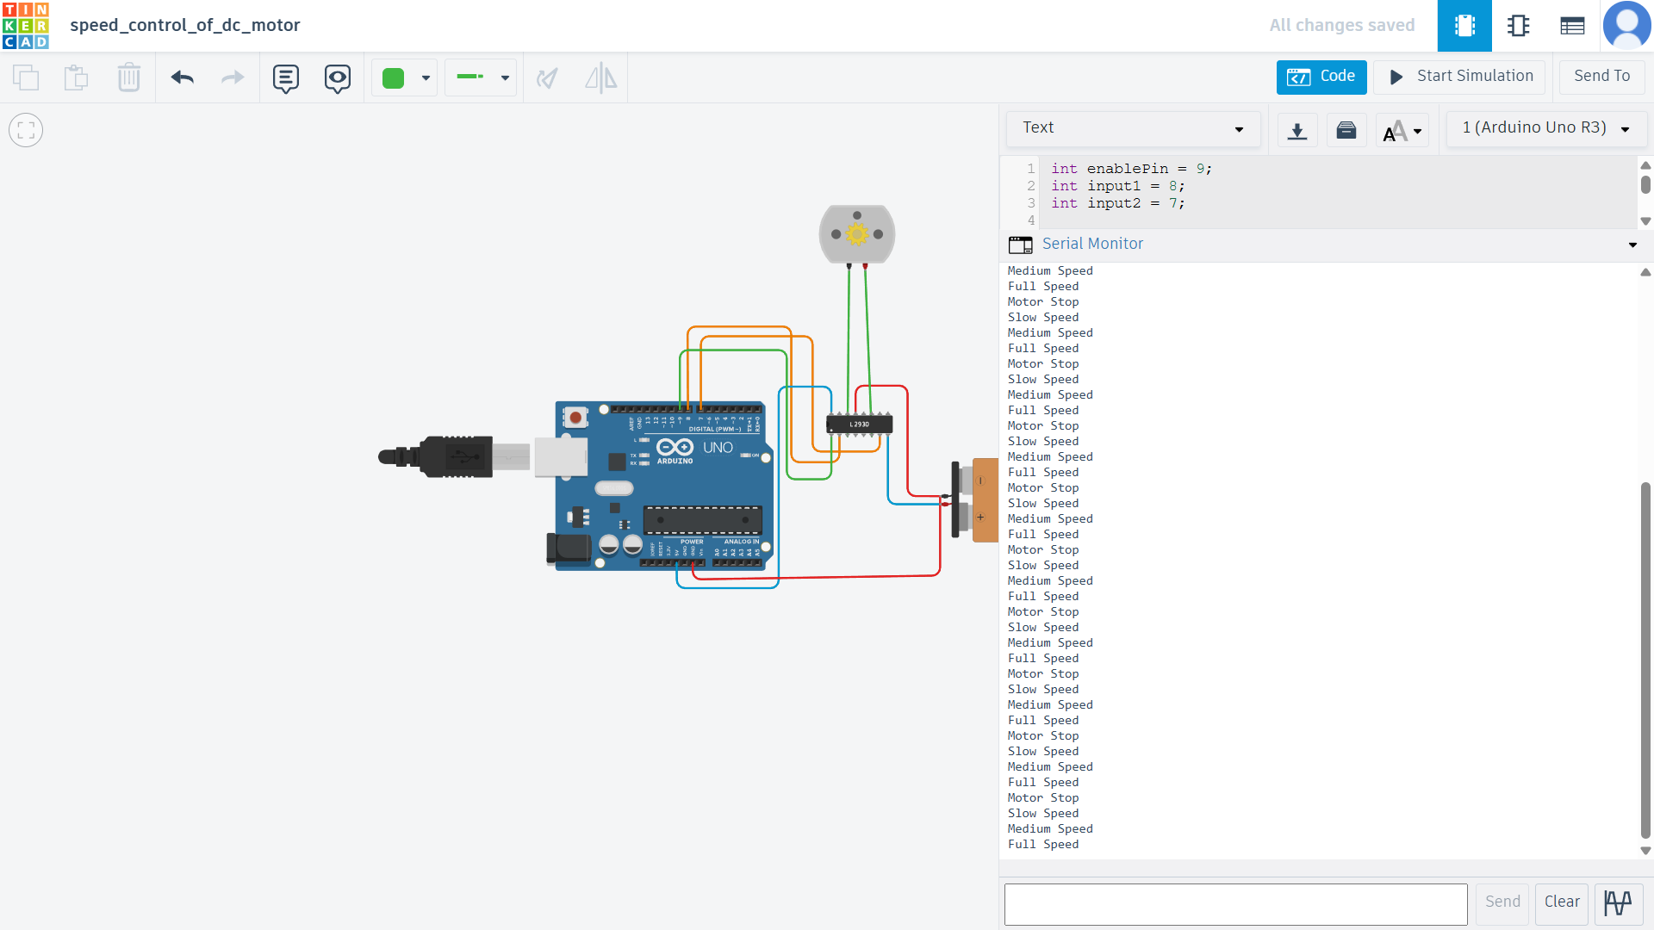Click the paste clipboard icon
The height and width of the screenshot is (930, 1654).
(x=77, y=78)
